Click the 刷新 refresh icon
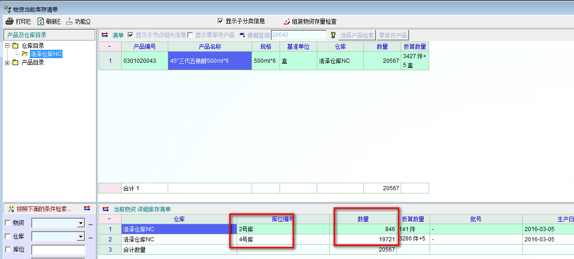 pos(41,21)
